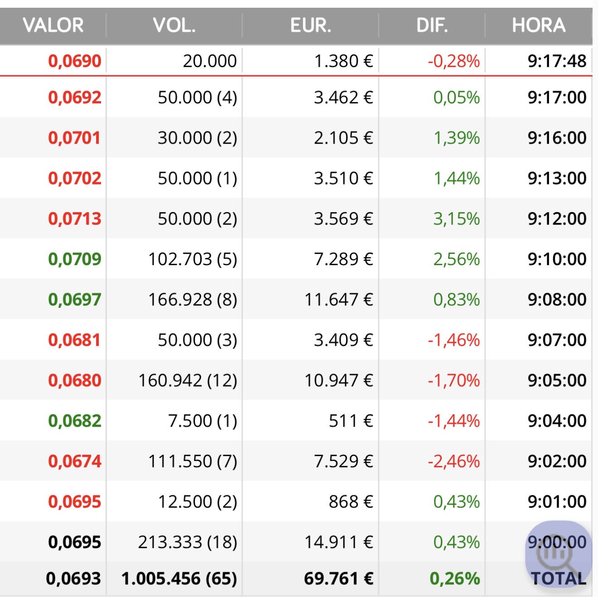Image resolution: width=598 pixels, height=597 pixels.
Task: Select the price 0,0692 cell
Action: 75,97
